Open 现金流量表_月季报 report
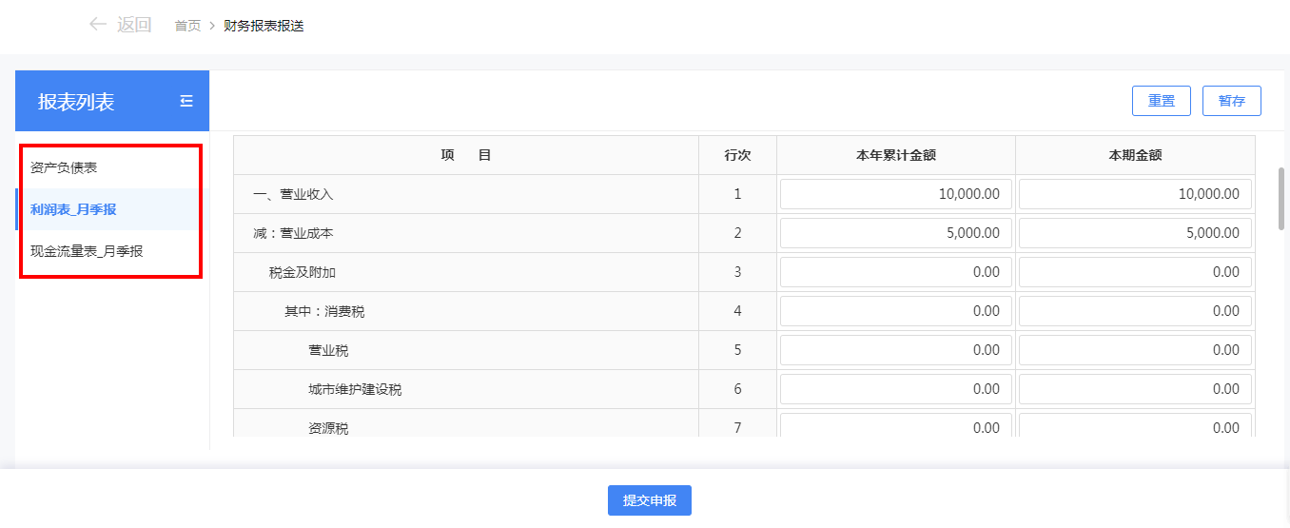The width and height of the screenshot is (1290, 528). [x=87, y=251]
